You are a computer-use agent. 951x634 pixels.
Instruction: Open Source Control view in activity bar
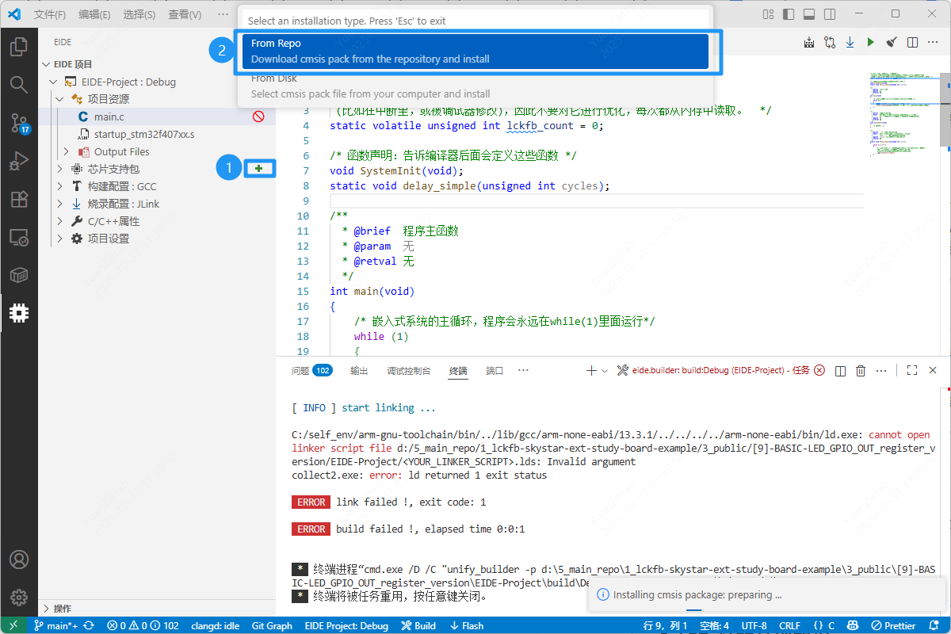[x=19, y=122]
